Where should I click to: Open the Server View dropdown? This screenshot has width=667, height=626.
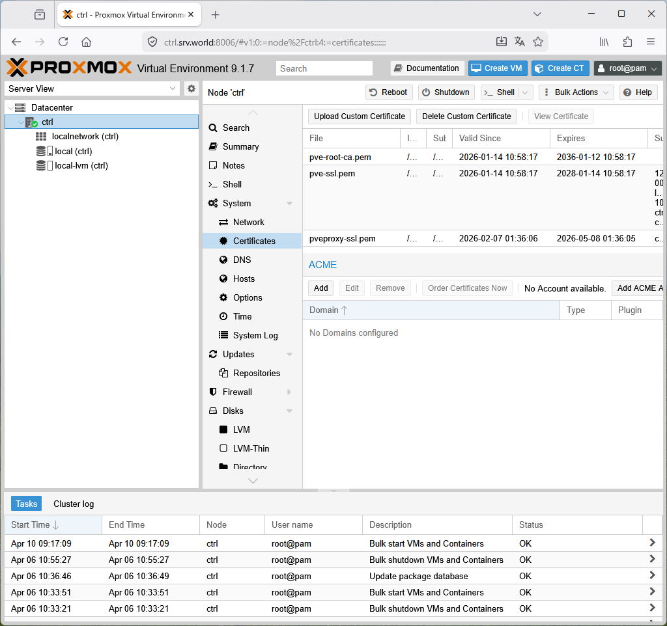(x=92, y=88)
